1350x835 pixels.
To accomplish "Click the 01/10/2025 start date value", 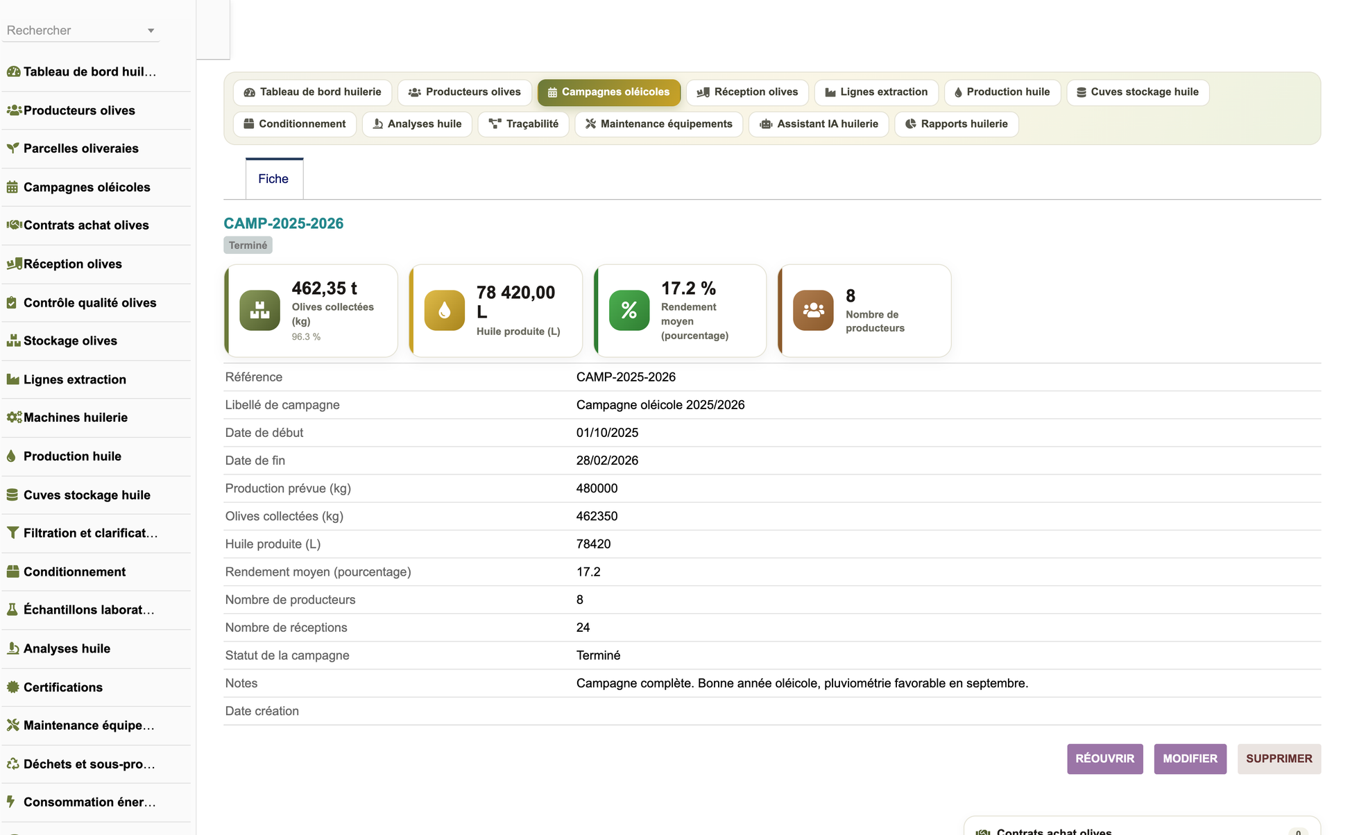I will [x=607, y=433].
